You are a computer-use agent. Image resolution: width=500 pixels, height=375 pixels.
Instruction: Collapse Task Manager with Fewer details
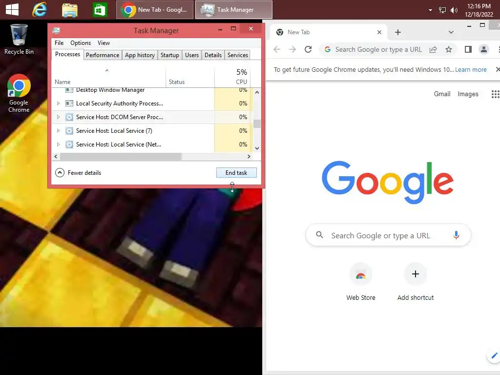[78, 173]
